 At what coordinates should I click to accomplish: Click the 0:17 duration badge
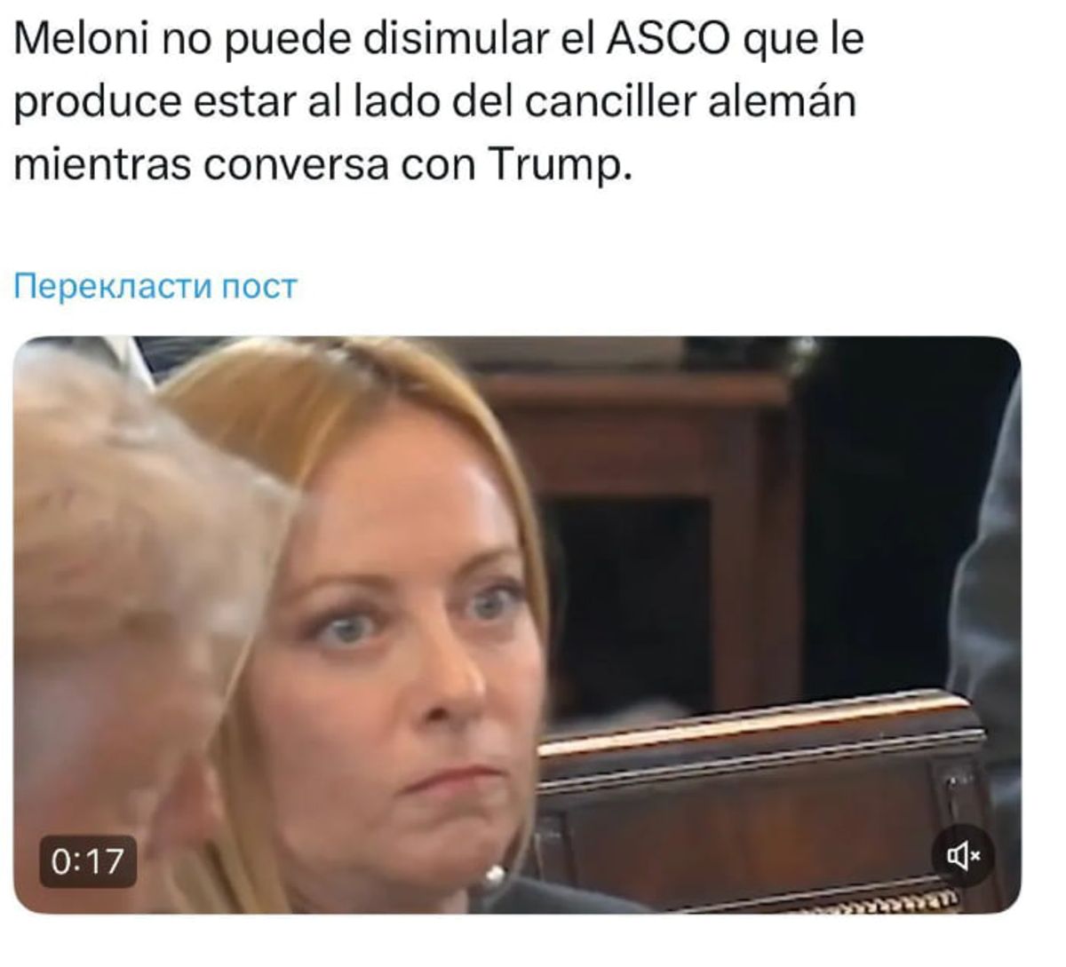88,861
